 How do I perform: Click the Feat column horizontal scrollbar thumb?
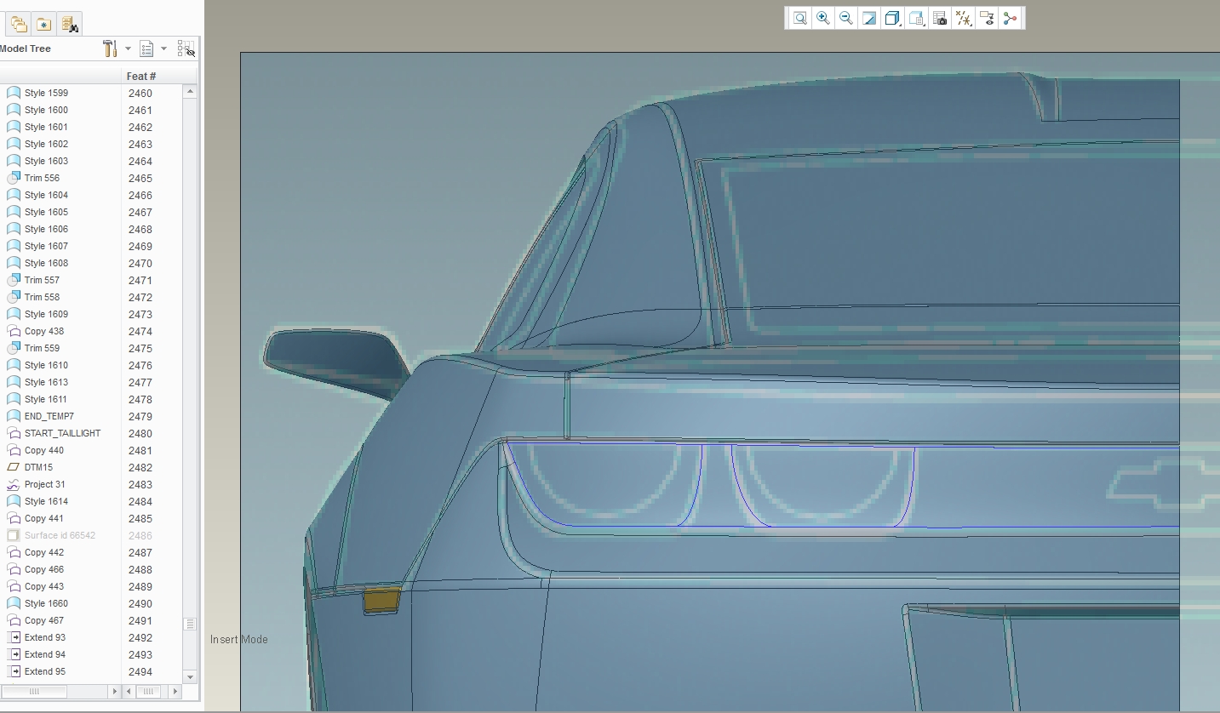(148, 692)
